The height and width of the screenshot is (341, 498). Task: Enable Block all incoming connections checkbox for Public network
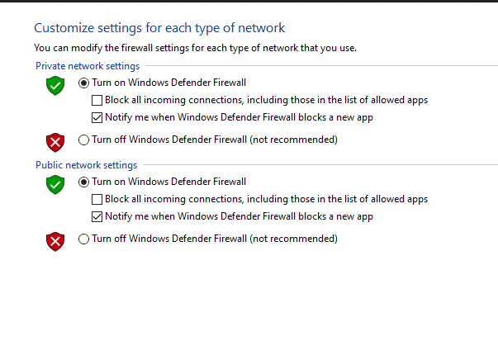(x=97, y=199)
